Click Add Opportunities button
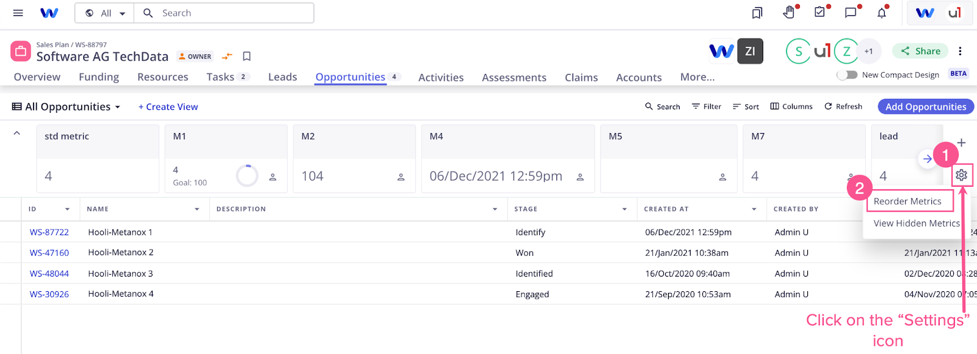The image size is (977, 354). (926, 106)
